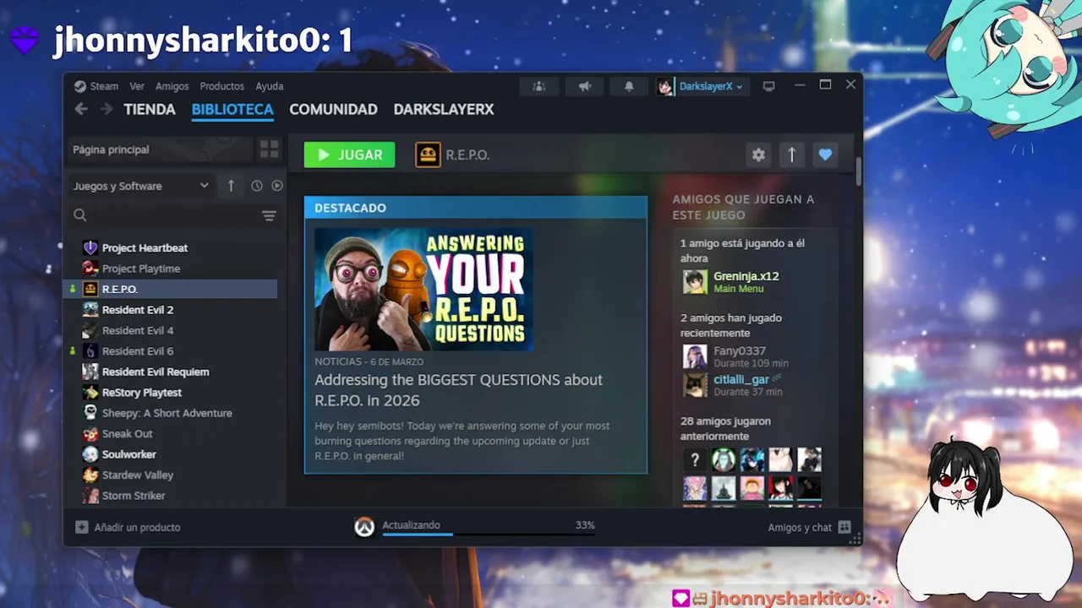This screenshot has height=608, width=1082.
Task: Click Añadir un producto
Action: click(x=137, y=527)
